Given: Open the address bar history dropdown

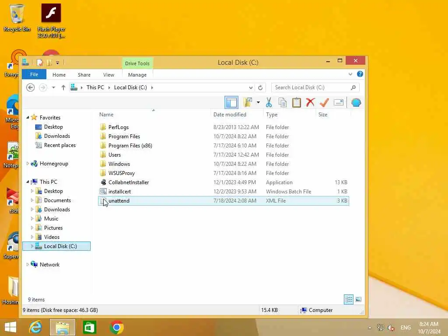Looking at the screenshot, I should point(251,87).
